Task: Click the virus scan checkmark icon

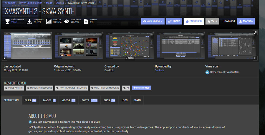Action: click(207, 72)
